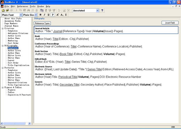This screenshot has width=181, height=129.
Task: Open the Edit menu
Action: coord(13,6)
